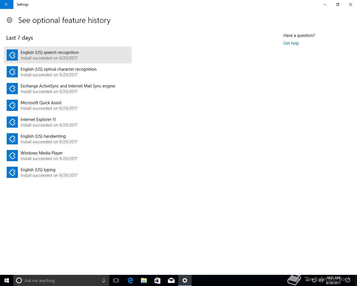The image size is (357, 286).
Task: Go back with the Settings back arrow
Action: 7,4
